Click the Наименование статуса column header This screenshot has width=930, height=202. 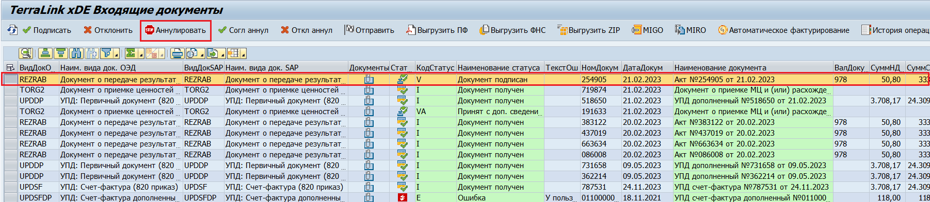(x=500, y=68)
